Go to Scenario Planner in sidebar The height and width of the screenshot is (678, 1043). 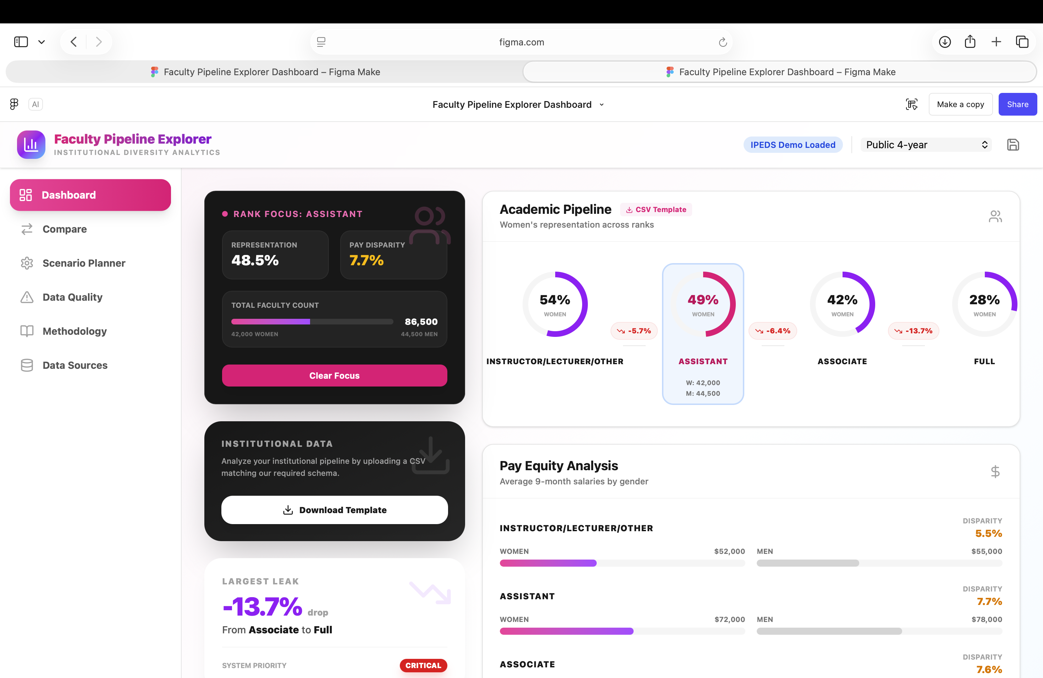point(84,263)
